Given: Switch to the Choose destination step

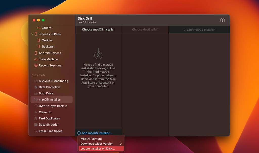Looking at the screenshot, I should (145, 30).
